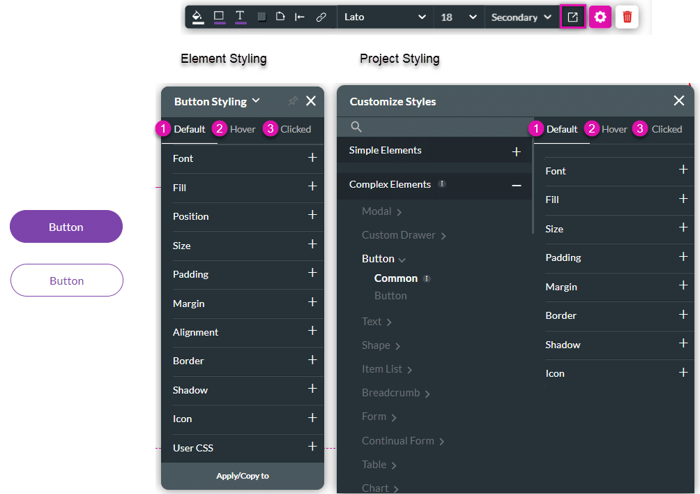The width and height of the screenshot is (700, 494).
Task: Click the pink settings gear icon
Action: [600, 17]
